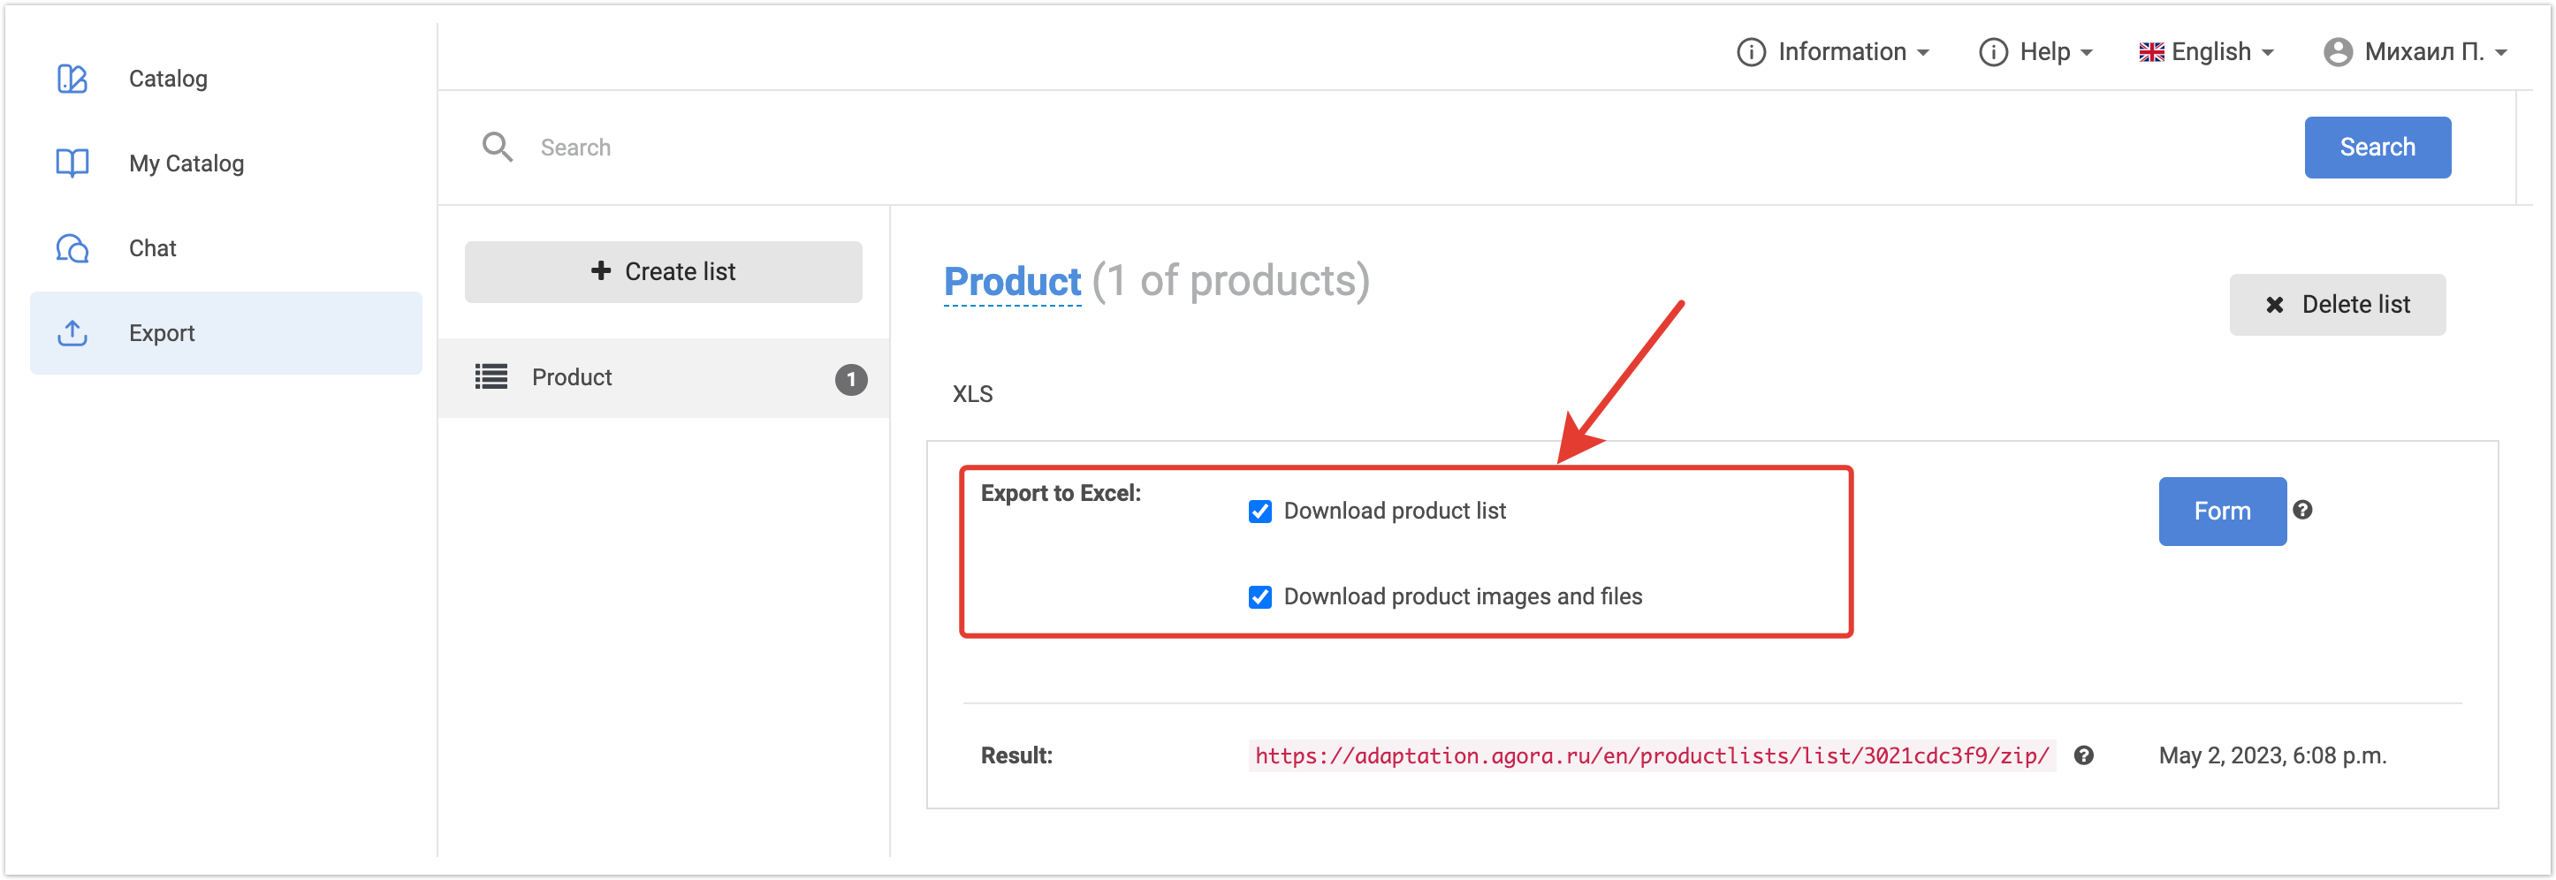
Task: Click the Export upload icon
Action: click(72, 333)
